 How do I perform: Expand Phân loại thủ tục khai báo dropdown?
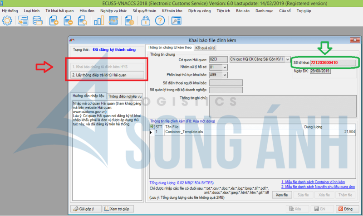(225, 75)
